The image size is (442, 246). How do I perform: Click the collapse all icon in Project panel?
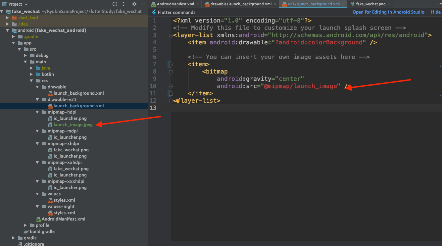(x=123, y=4)
